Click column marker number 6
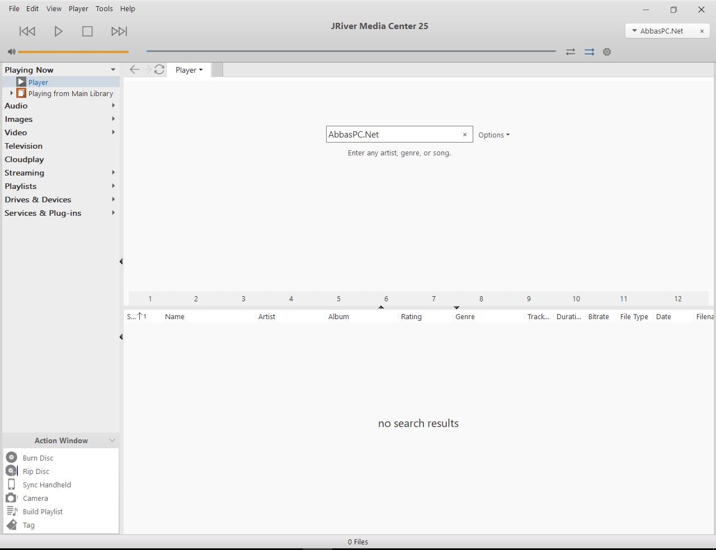 [386, 298]
